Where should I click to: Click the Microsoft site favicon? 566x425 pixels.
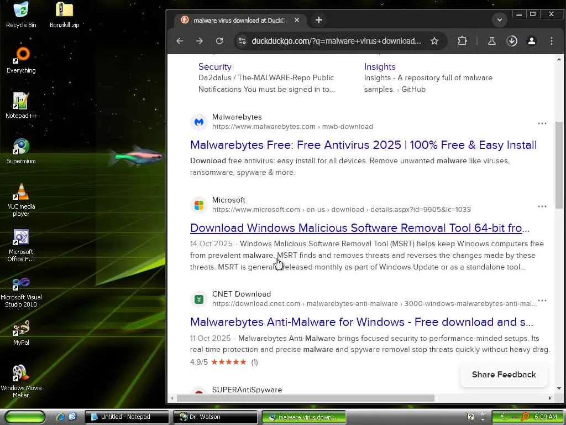[x=199, y=205]
